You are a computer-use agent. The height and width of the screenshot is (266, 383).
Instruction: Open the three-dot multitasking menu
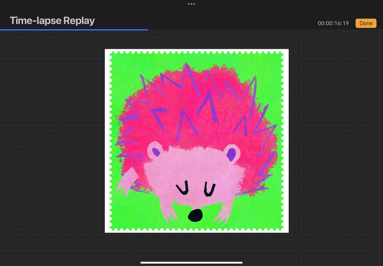191,4
